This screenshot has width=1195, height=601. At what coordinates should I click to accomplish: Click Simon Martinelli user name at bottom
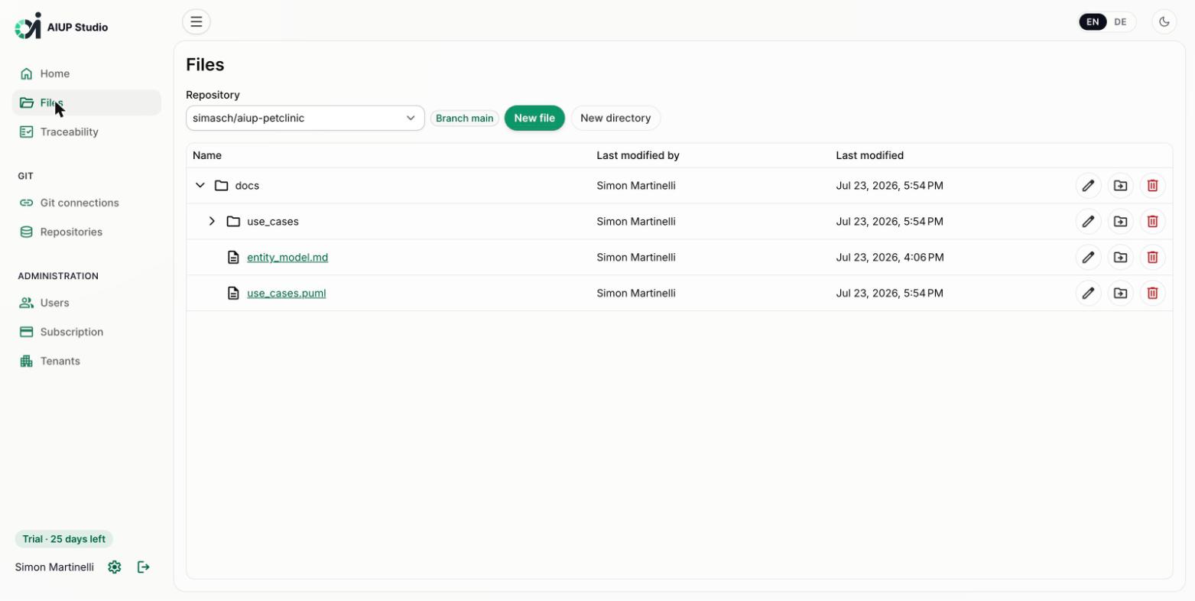tap(54, 567)
